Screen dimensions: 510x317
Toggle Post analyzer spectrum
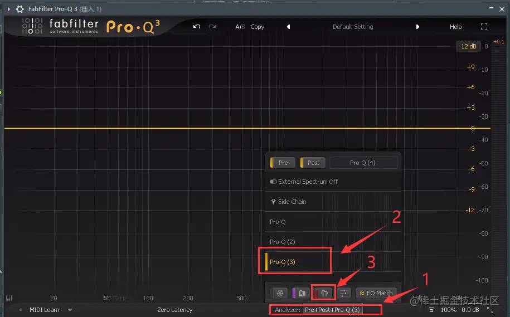point(313,163)
